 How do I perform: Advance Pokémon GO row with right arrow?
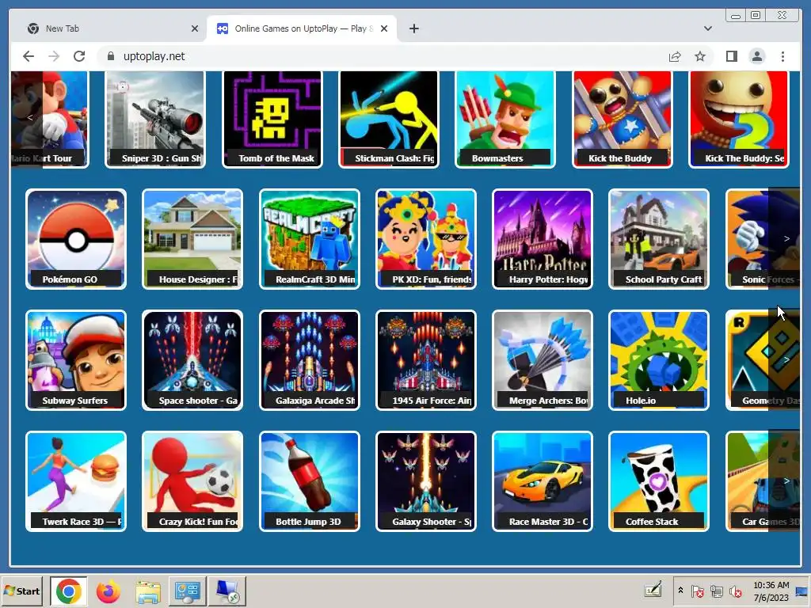pos(786,239)
